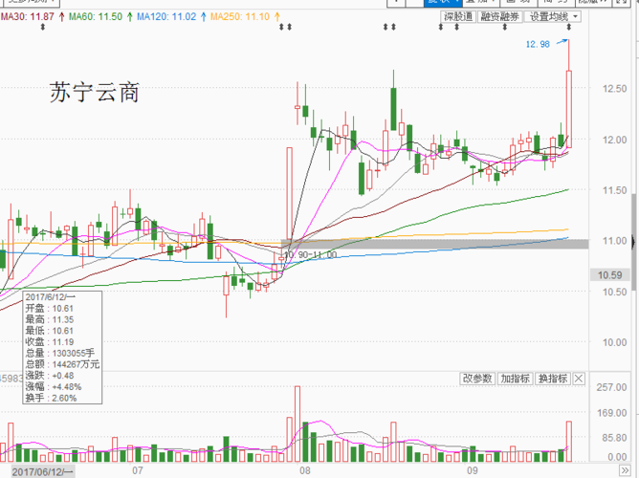Viewport: 639px width, 478px height.
Task: Select the MA120: 11.02 legend label
Action: (166, 16)
